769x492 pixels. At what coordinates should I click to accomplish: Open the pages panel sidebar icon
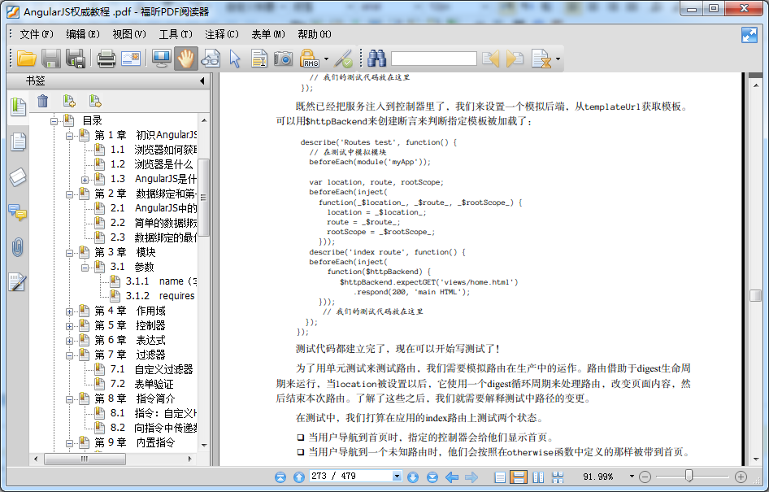tap(18, 142)
